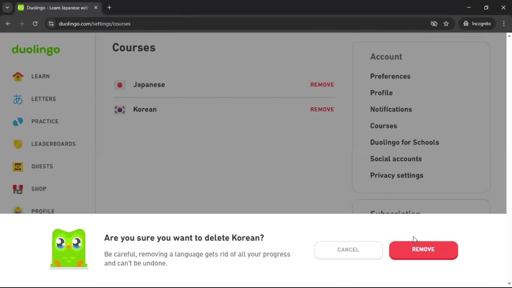
Task: Go to Preferences in Account settings
Action: pos(390,76)
